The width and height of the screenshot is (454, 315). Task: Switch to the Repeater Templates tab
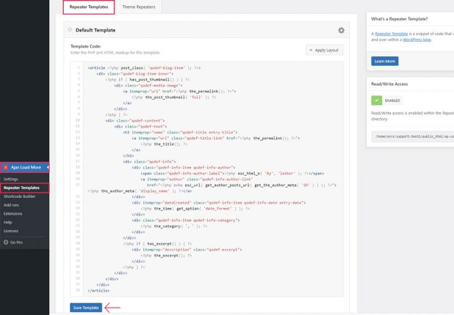point(88,7)
